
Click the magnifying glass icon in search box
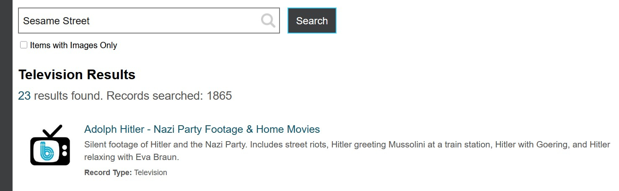coord(268,20)
